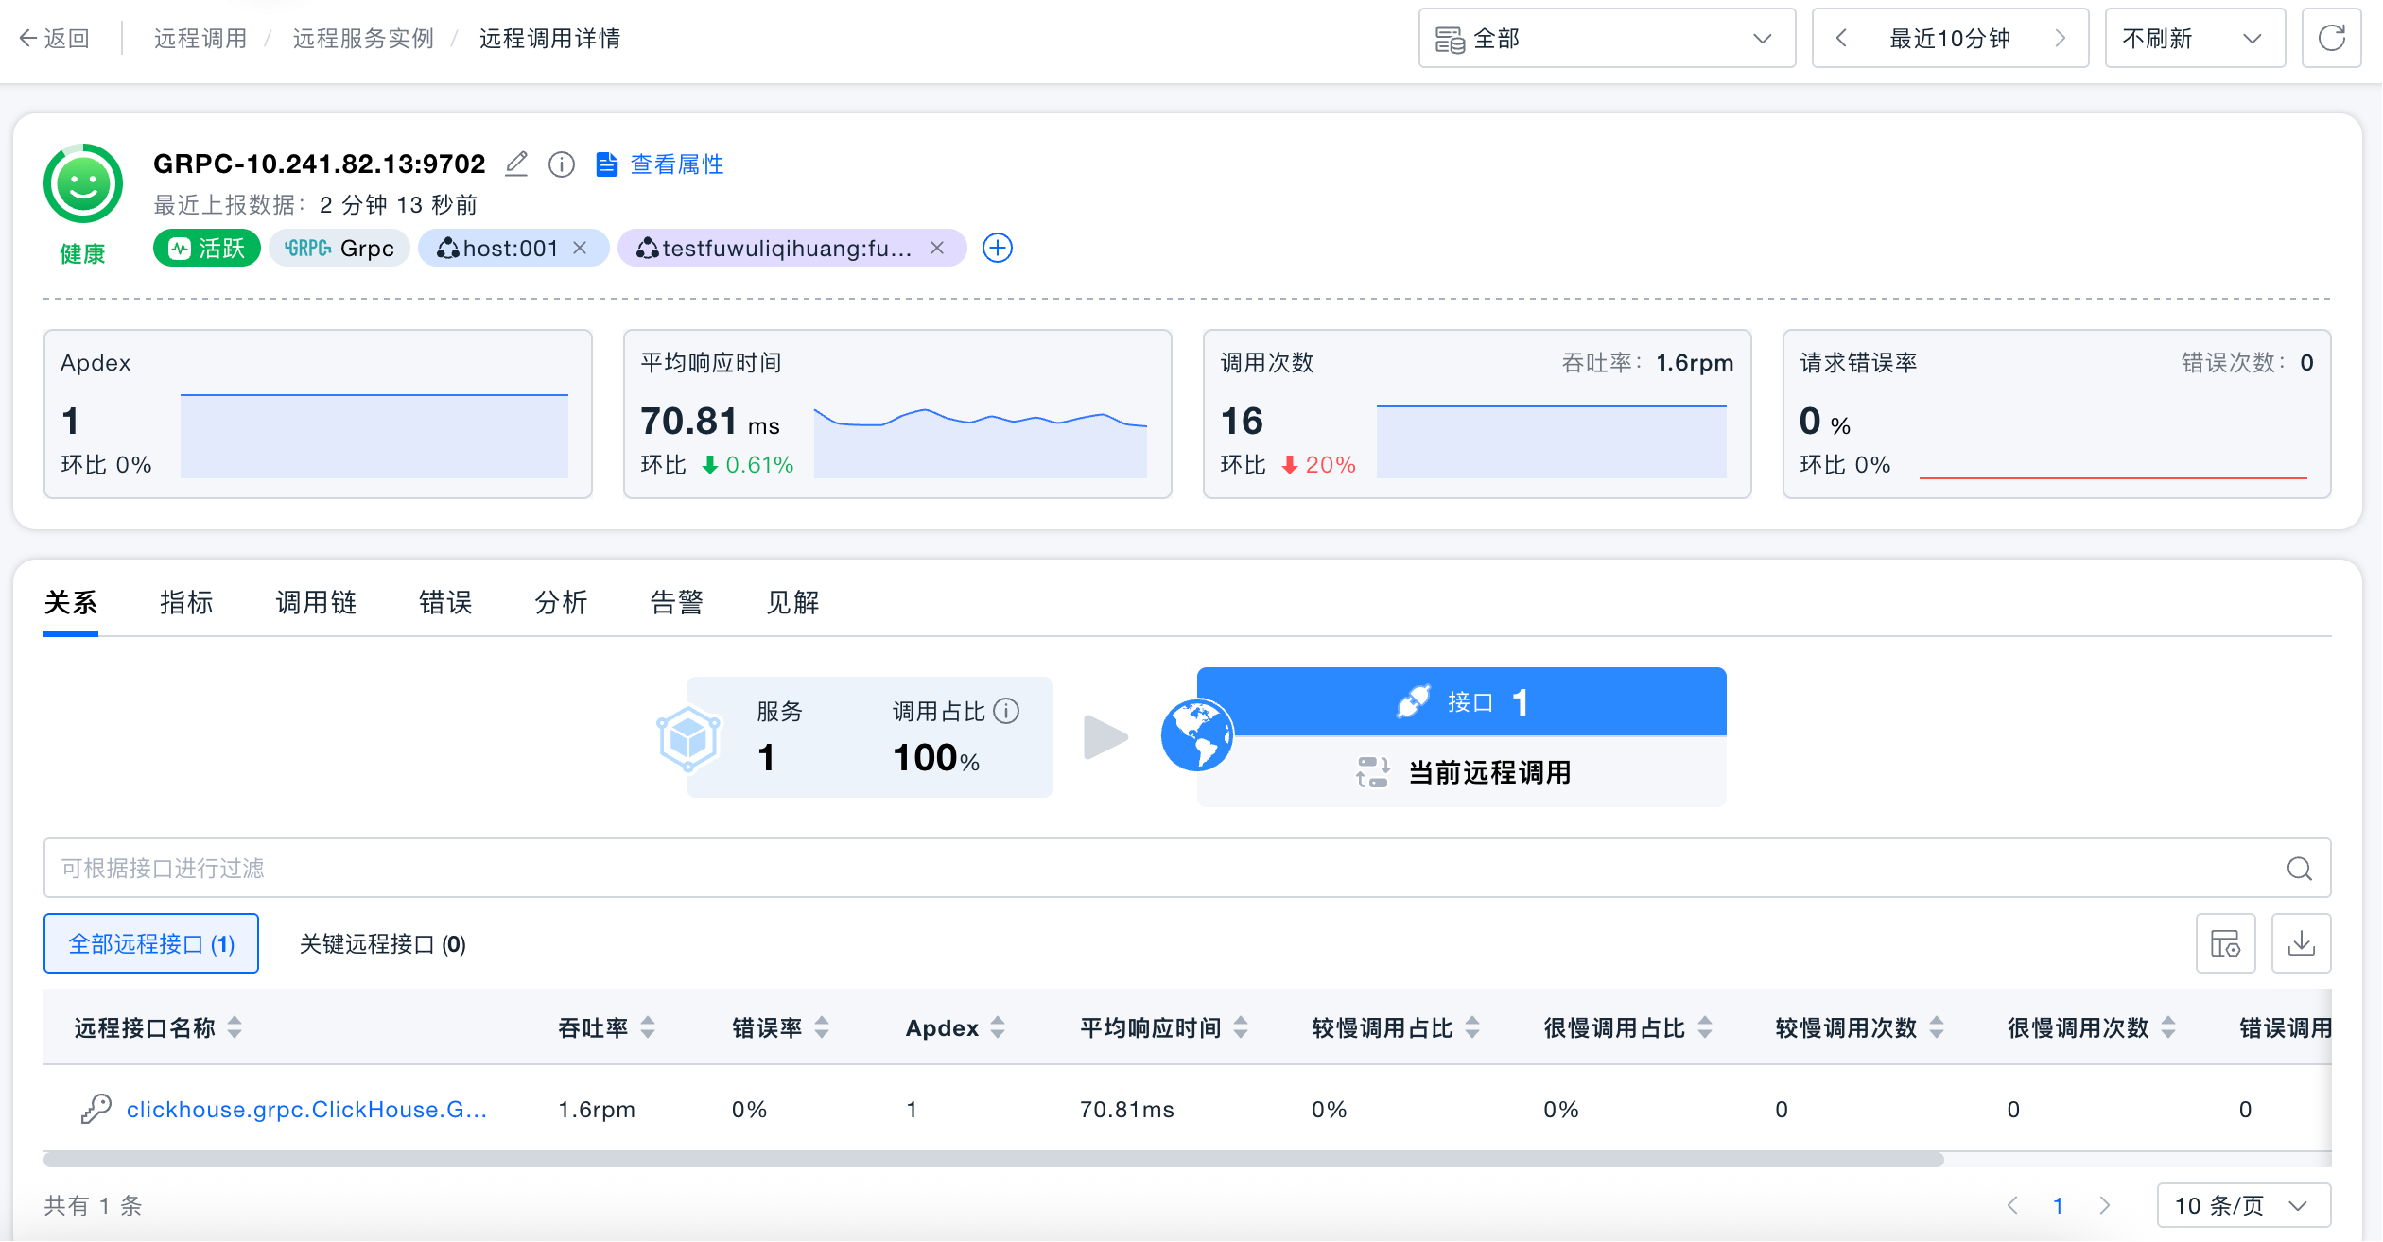
Task: Switch to the 错误 tab
Action: coord(445,603)
